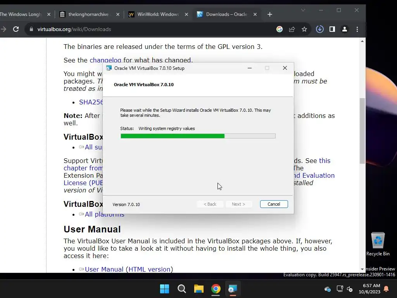Switch to WinWorld: Windows tab
The image size is (397, 298).
(158, 14)
